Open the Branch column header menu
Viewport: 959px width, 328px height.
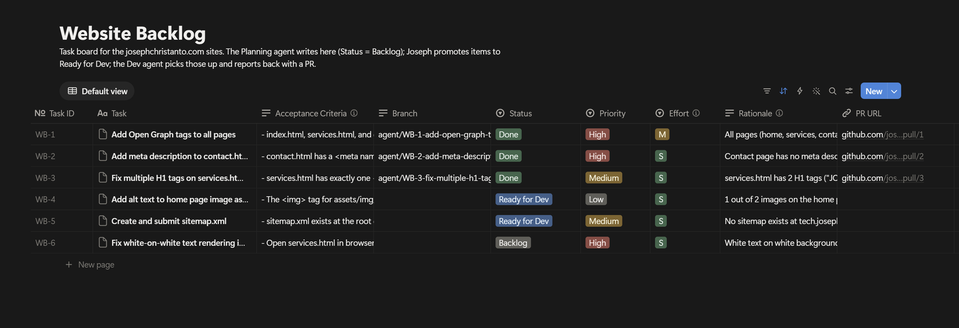click(x=432, y=113)
